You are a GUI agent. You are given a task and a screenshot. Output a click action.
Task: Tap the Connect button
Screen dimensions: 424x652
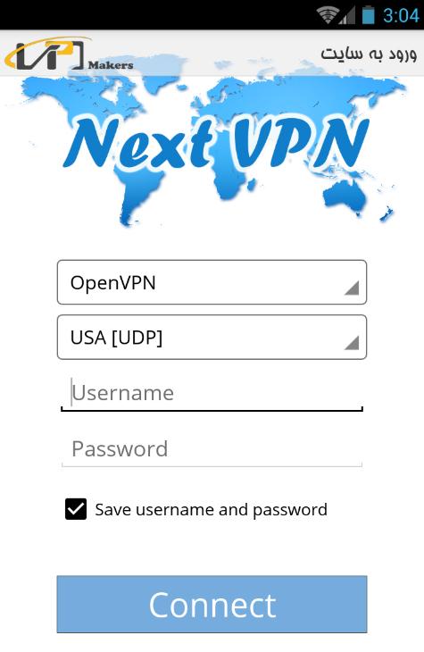coord(212,604)
